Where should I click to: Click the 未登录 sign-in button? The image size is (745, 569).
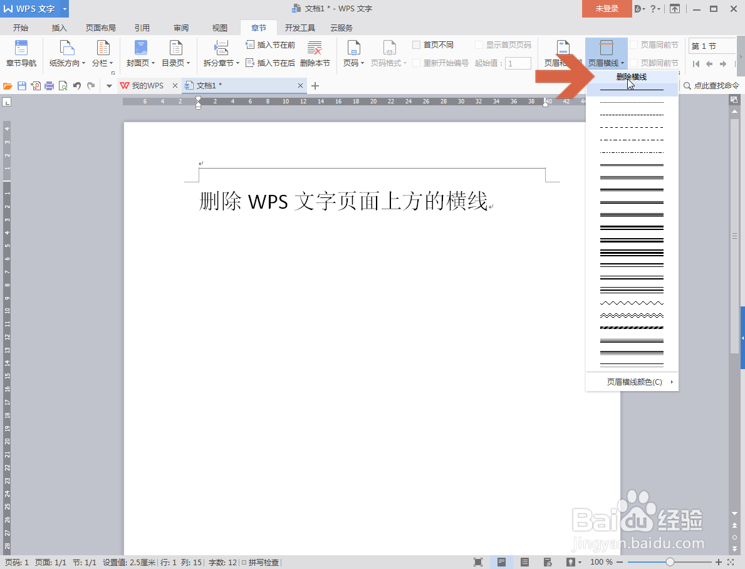pyautogui.click(x=607, y=9)
